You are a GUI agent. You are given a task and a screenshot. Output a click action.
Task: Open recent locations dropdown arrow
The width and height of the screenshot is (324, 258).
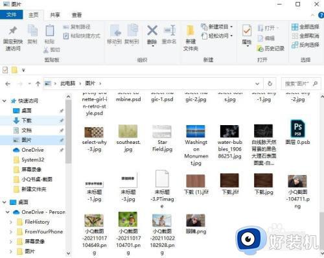[30, 84]
